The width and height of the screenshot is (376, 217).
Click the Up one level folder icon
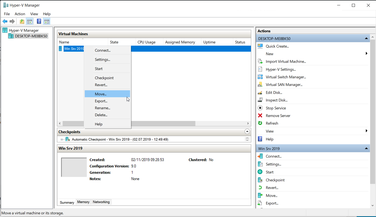click(x=22, y=22)
